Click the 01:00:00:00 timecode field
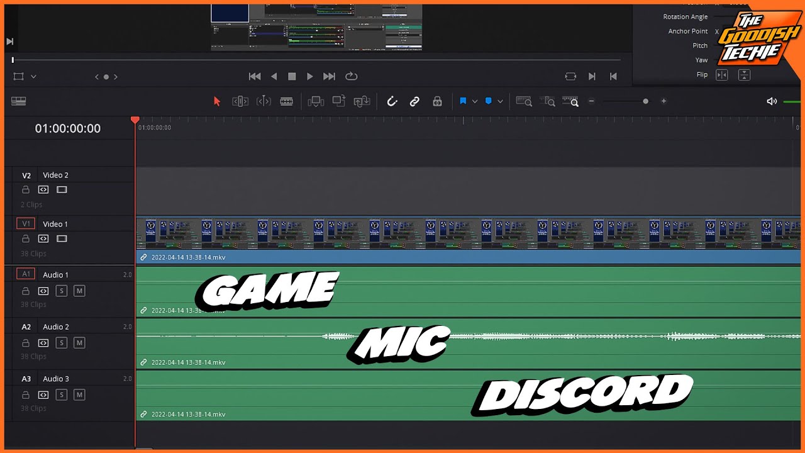This screenshot has height=453, width=805. coord(68,128)
